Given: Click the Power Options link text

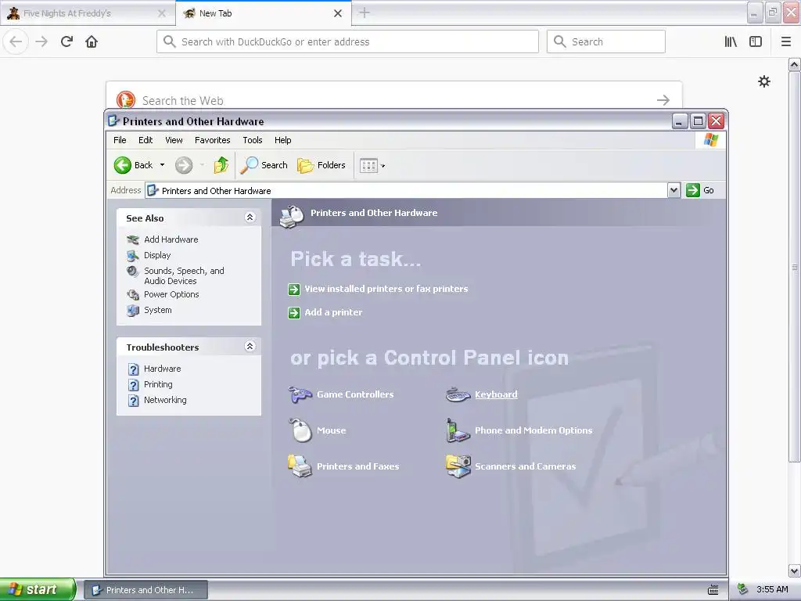Looking at the screenshot, I should 171,294.
